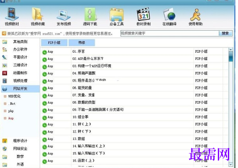The height and width of the screenshot is (168, 238).
Task: Click the vertical scrollbar thumb
Action: click(231, 57)
